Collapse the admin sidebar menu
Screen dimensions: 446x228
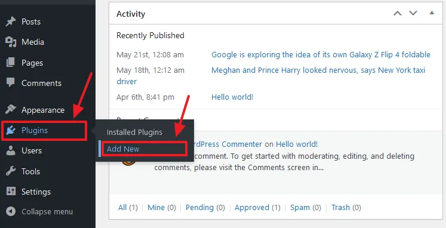48,212
